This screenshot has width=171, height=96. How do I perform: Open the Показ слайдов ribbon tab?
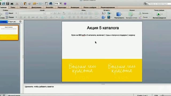click(90, 7)
